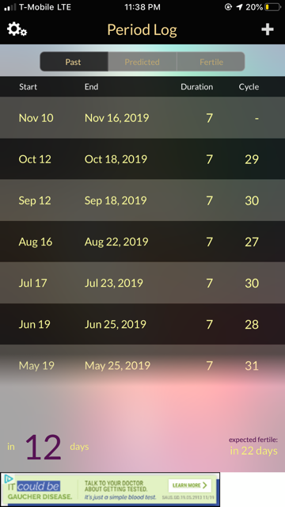Open the Jul 17 period entry
This screenshot has height=507, width=285.
[142, 283]
